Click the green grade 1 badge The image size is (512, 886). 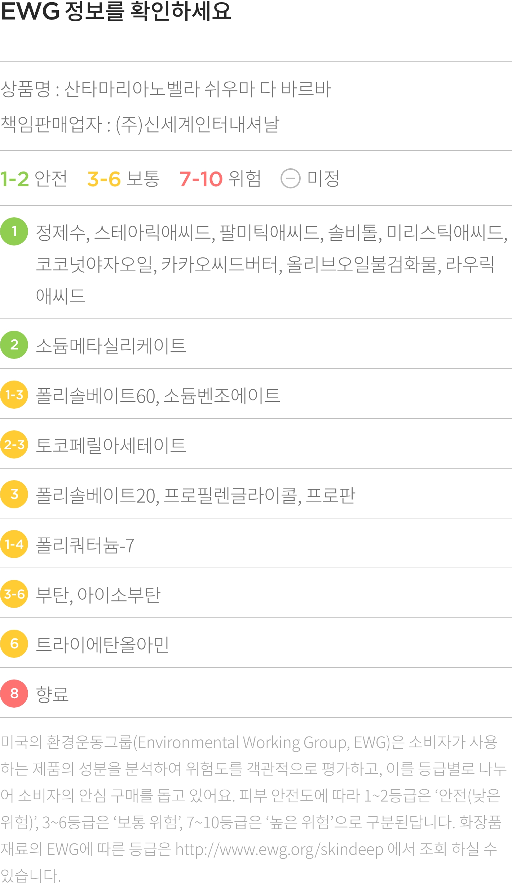(x=14, y=231)
